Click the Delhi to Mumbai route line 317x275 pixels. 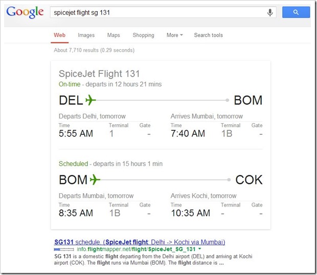[162, 100]
